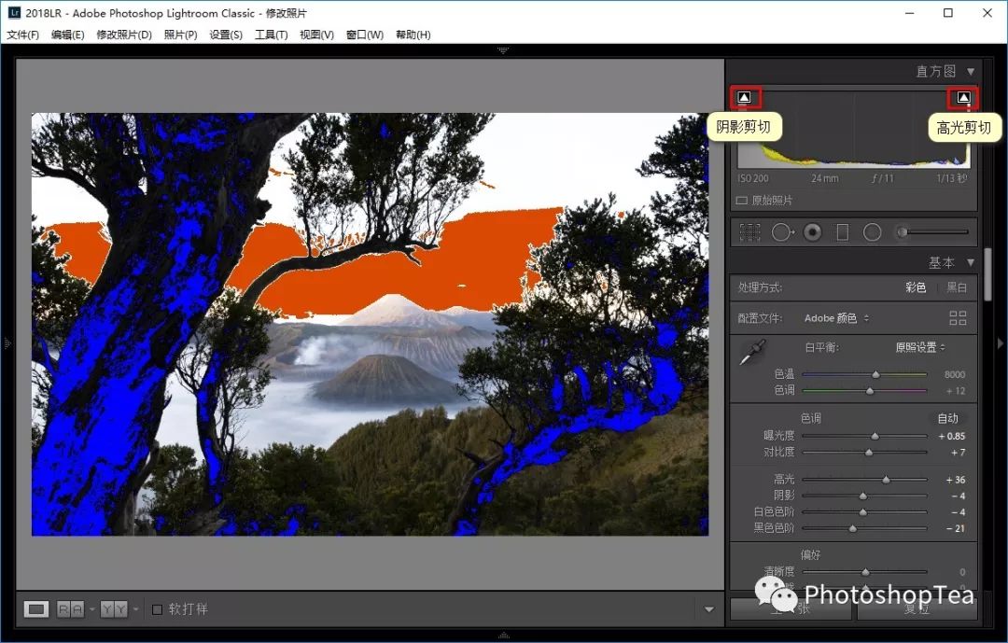The image size is (1008, 643).
Task: Click the RA before/after view button
Action: (x=71, y=608)
